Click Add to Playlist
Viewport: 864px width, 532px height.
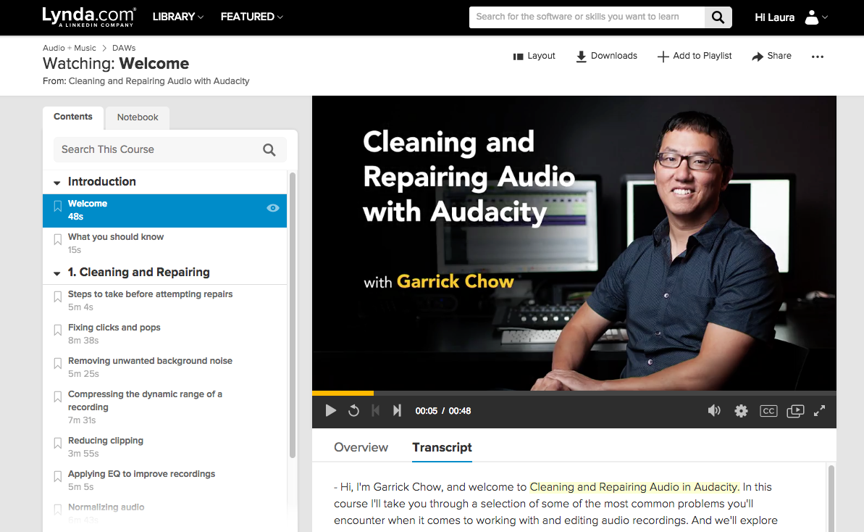[x=695, y=57]
